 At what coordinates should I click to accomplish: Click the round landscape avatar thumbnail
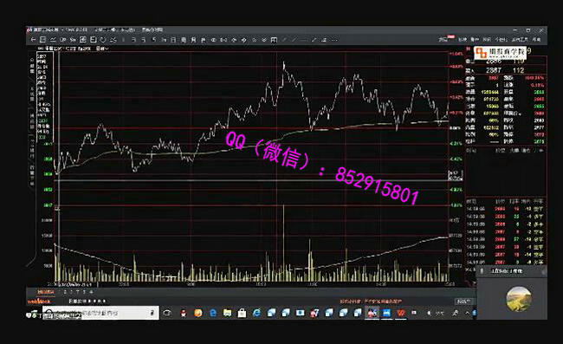[x=519, y=298]
